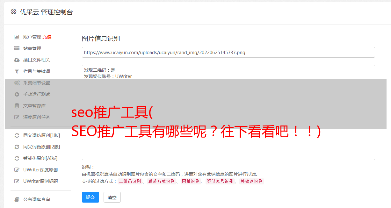Click the book icon for 公有词库查询

(17, 199)
